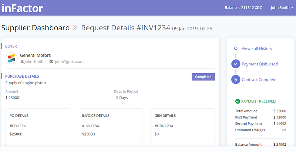Select Payment Disbursed timeline step
Viewport: 296px width, 152px height.
click(260, 64)
